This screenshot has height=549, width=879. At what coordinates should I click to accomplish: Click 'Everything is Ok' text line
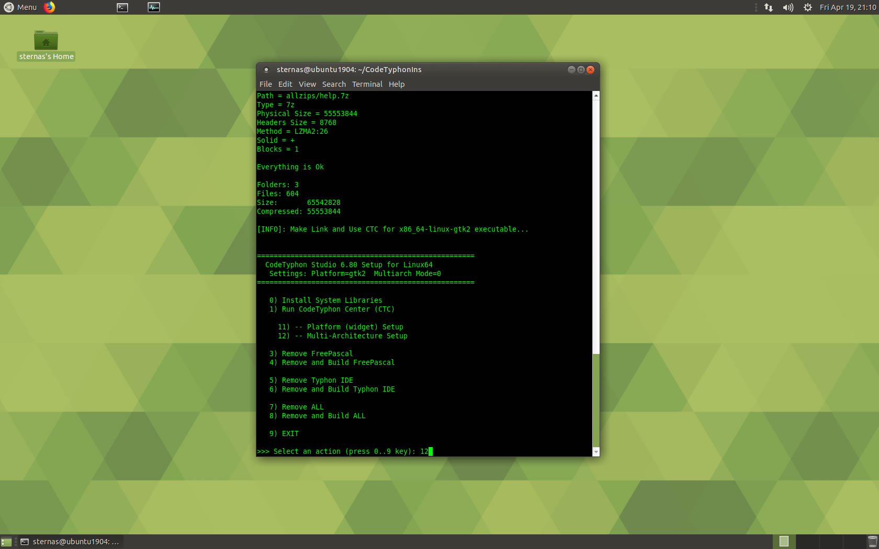click(290, 167)
